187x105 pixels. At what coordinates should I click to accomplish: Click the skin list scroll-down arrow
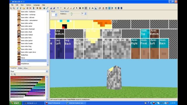(48, 65)
